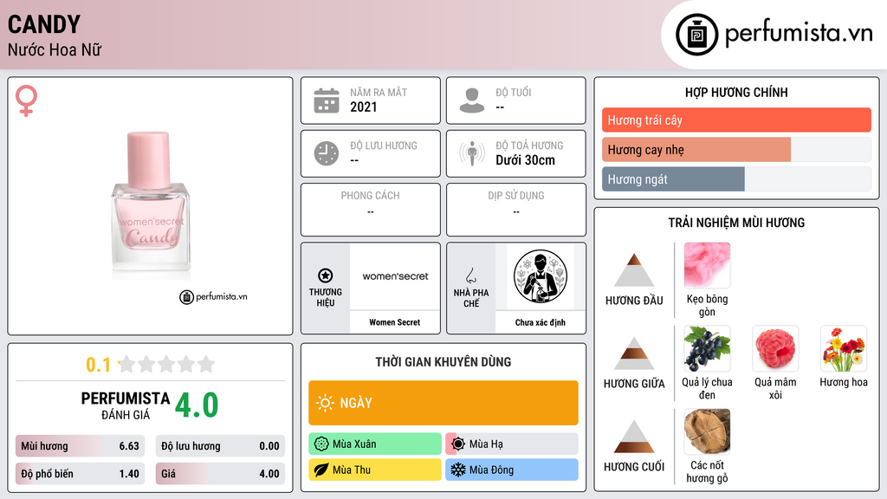Select the Kẹo bông gòn cotton candy note
This screenshot has height=499, width=887.
coord(707,265)
